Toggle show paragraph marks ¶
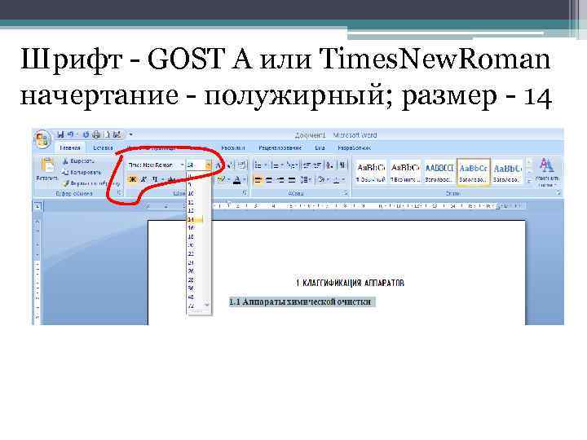587x440 pixels. [342, 165]
